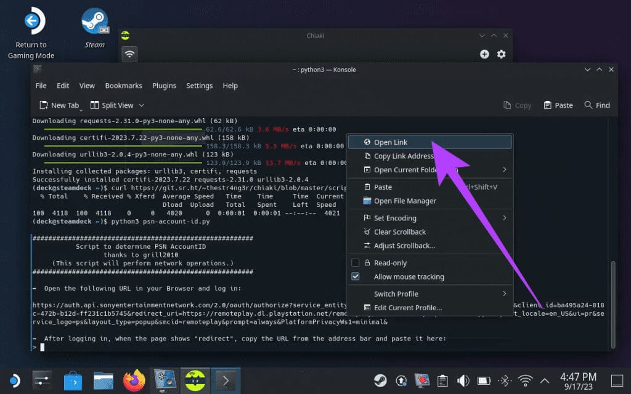Expand the New Tab dropdown arrow
Image resolution: width=631 pixels, height=394 pixels.
(81, 110)
